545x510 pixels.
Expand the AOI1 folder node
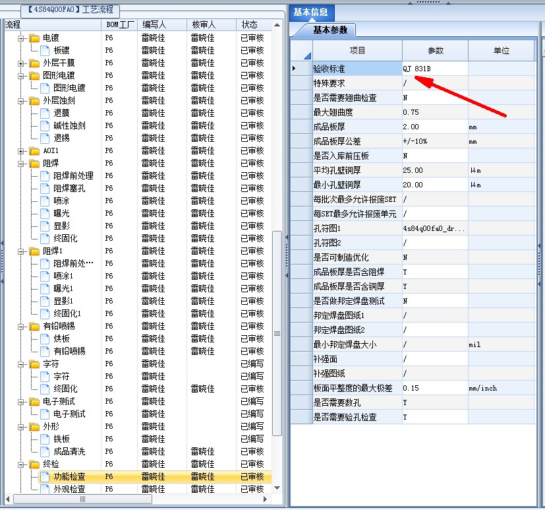click(x=21, y=151)
